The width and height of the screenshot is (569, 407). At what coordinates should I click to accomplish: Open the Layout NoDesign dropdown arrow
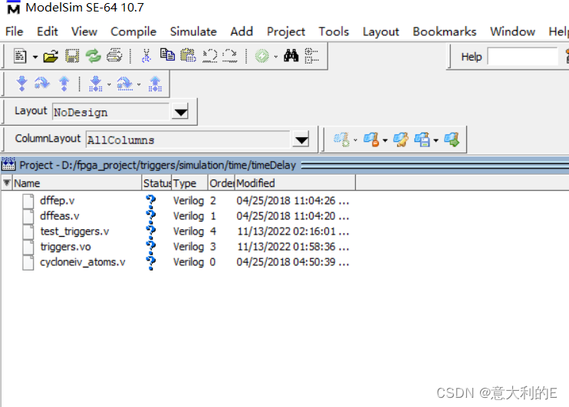pyautogui.click(x=180, y=112)
